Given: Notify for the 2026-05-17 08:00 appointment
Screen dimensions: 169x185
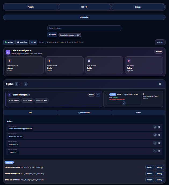Looking at the screenshot, I should point(160,180).
